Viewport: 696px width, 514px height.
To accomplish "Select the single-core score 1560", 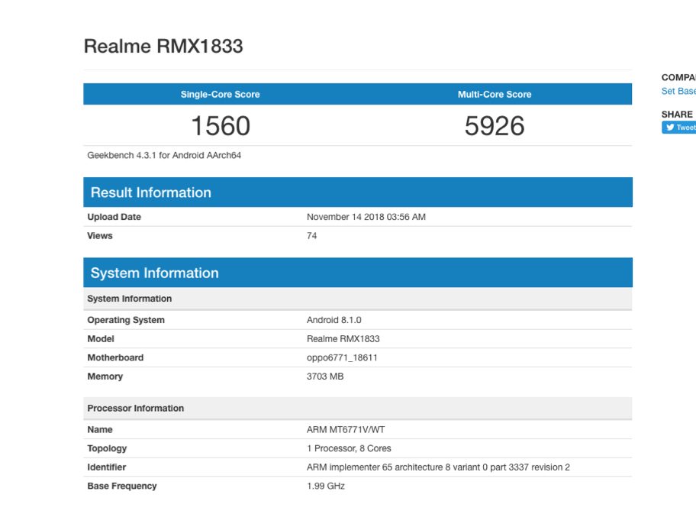I will 220,125.
